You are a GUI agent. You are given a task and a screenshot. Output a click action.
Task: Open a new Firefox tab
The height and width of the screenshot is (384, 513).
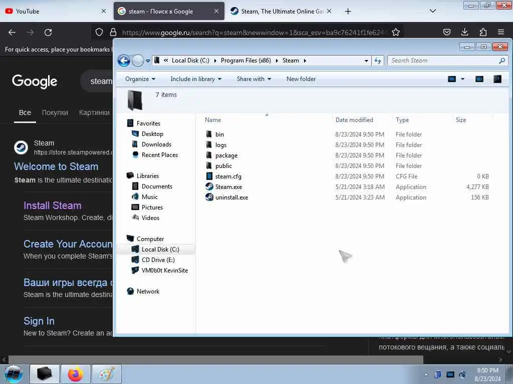point(348,11)
